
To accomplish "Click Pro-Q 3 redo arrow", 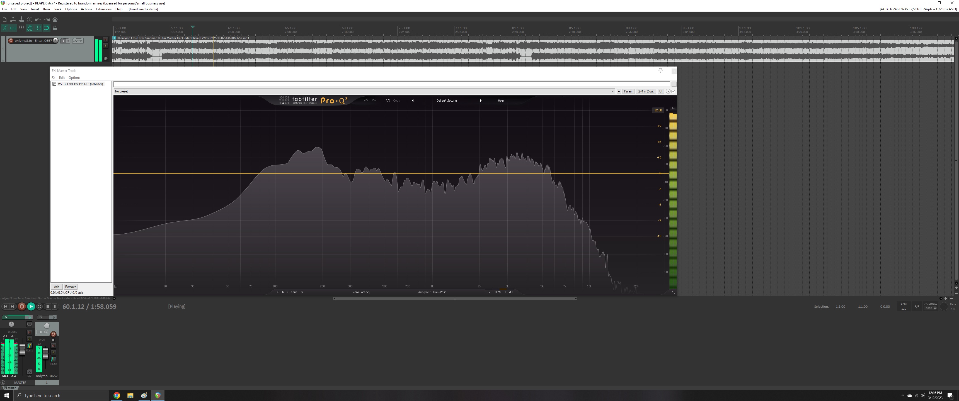I will pos(374,101).
